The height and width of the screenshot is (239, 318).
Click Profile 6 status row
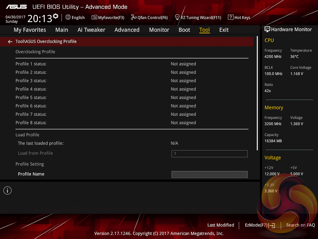pyautogui.click(x=132, y=106)
